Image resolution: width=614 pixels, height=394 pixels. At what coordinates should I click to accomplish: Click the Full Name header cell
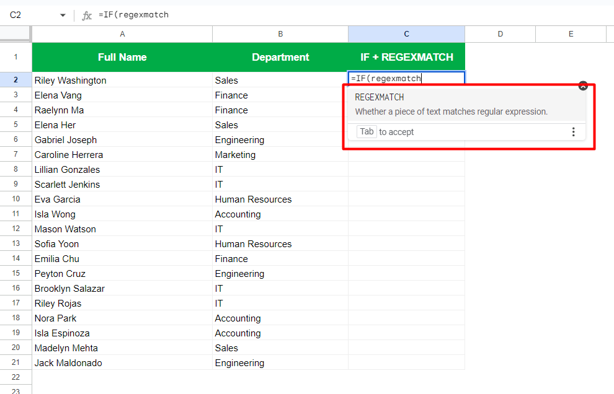pyautogui.click(x=122, y=57)
